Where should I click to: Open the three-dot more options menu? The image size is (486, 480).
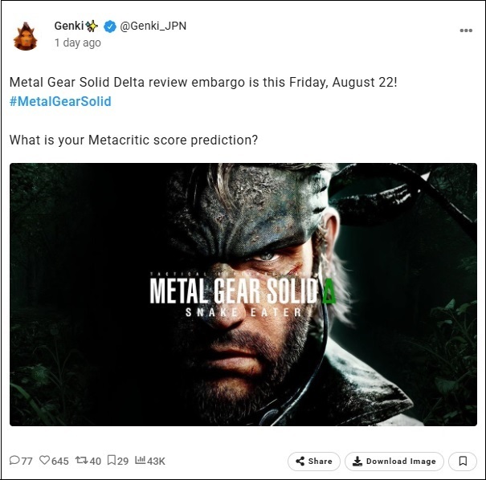point(466,31)
